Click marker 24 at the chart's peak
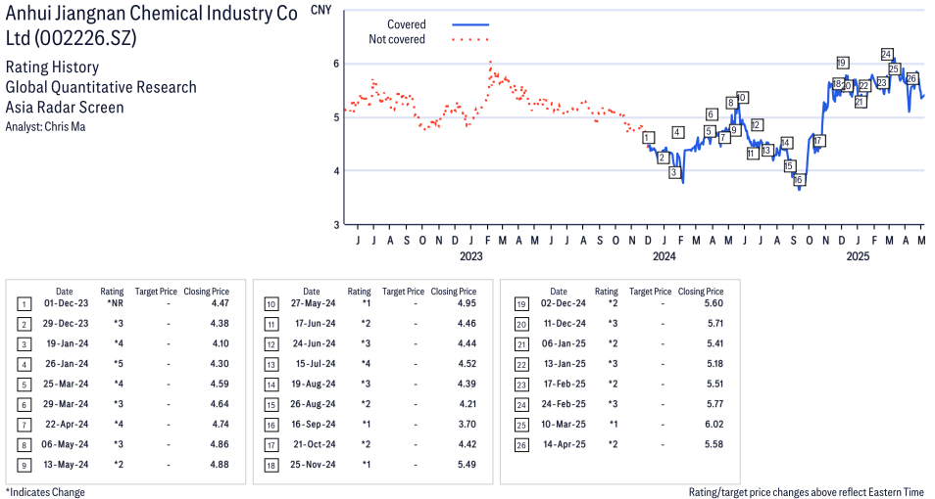 887,54
